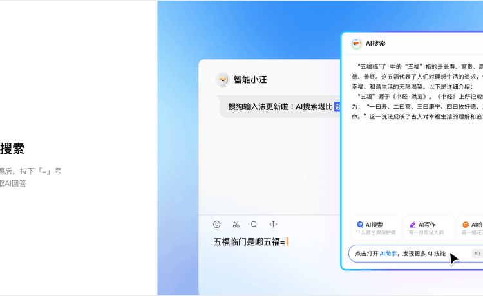Viewport: 483px width, 296px height.
Task: Click the AI搜索 panel logo icon
Action: coord(356,44)
